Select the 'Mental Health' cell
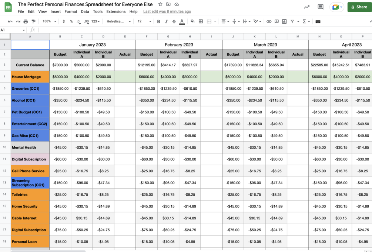 pos(30,147)
